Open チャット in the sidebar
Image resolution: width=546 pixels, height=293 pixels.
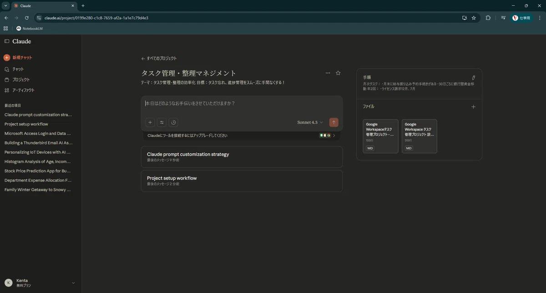coord(14,69)
